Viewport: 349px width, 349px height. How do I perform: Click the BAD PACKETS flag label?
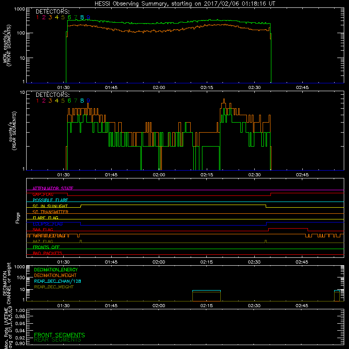[x=48, y=253]
